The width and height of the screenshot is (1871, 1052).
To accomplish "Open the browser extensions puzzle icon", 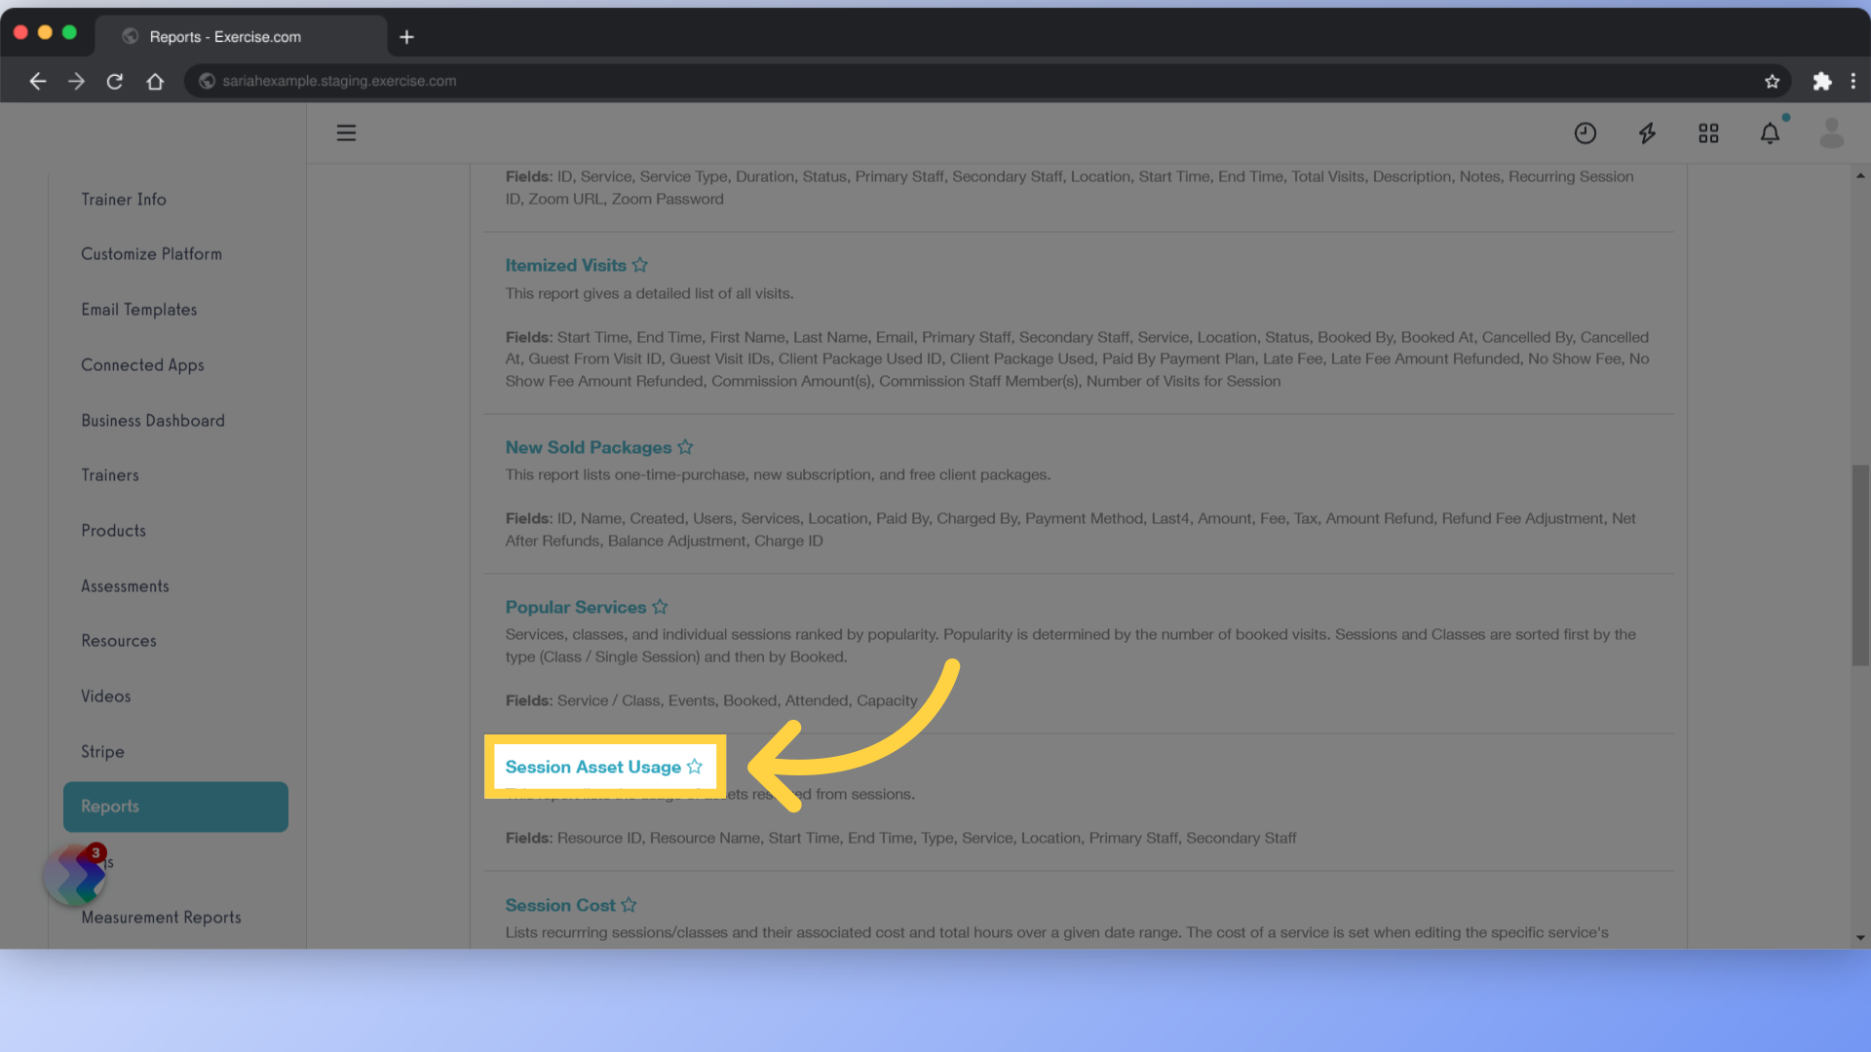I will tap(1821, 81).
